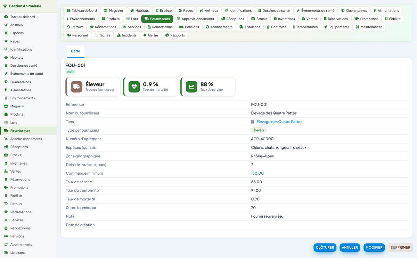Go to Rapports in top navigation
This screenshot has width=417, height=258.
(175, 35)
